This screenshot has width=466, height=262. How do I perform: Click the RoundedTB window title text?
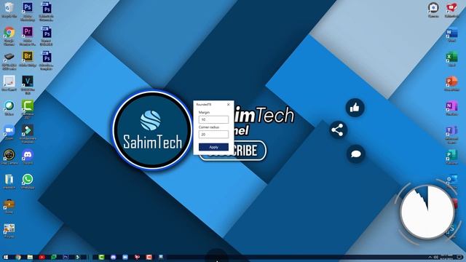[204, 105]
